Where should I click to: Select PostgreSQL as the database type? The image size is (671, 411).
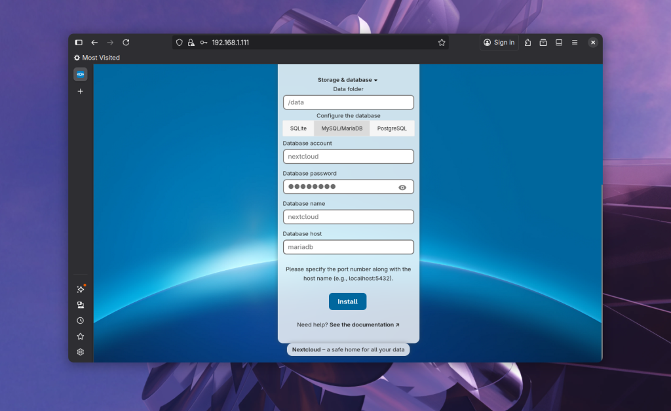point(392,128)
